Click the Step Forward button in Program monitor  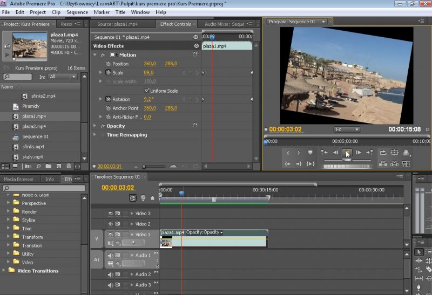click(358, 153)
